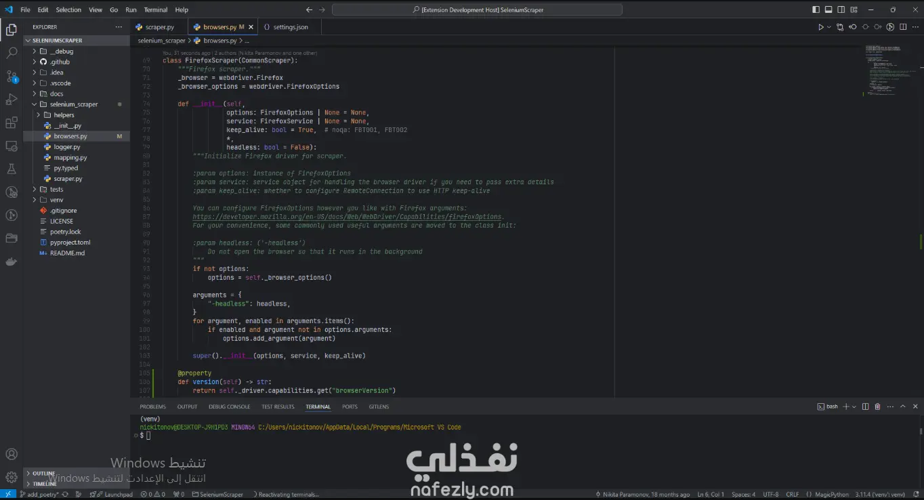
Task: Open the Explorer view in the activity bar
Action: click(12, 30)
